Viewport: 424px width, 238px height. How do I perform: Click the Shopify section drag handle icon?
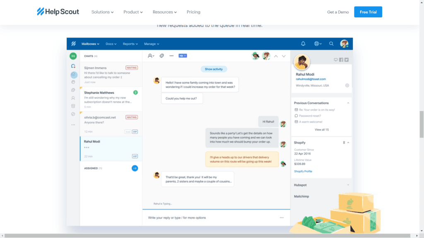(x=344, y=143)
